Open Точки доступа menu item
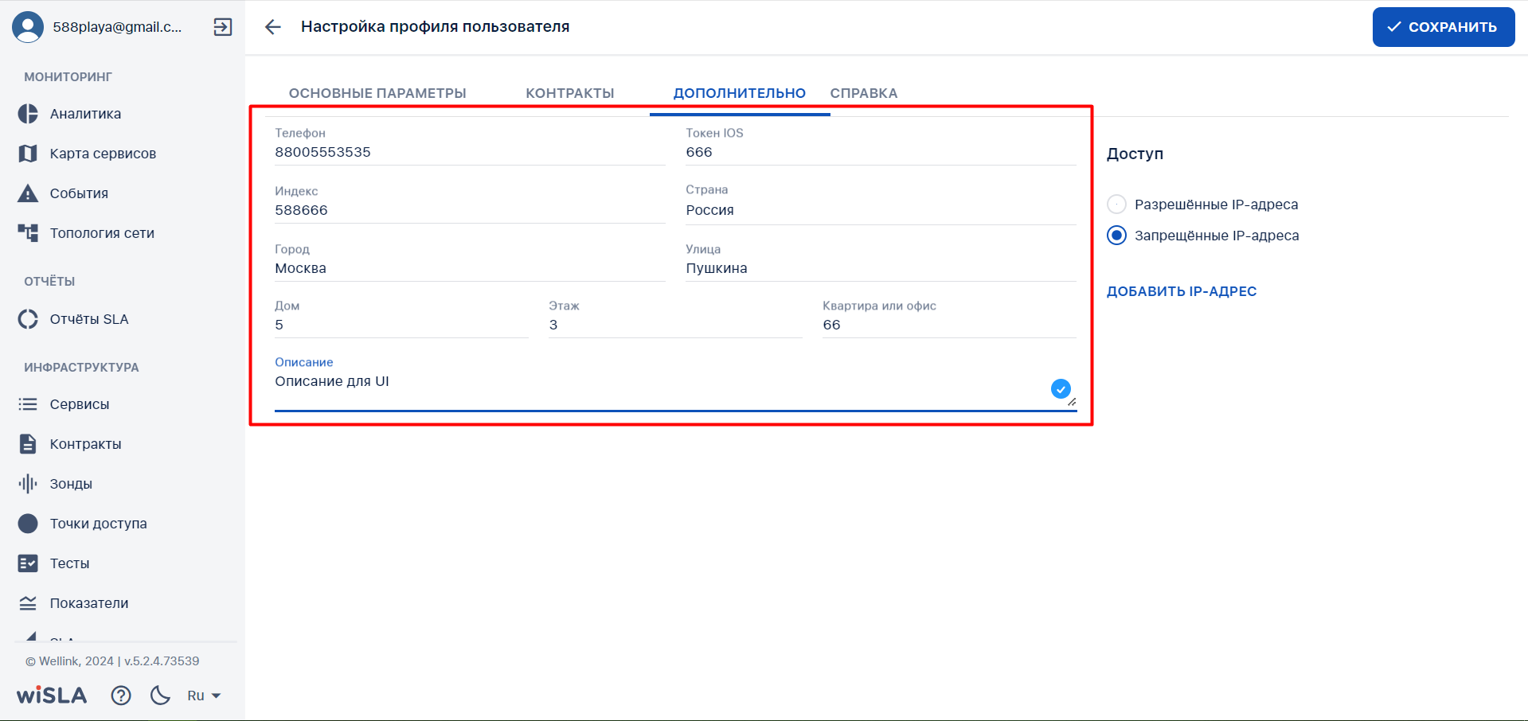Screen dimensions: 1528x721 pos(98,524)
